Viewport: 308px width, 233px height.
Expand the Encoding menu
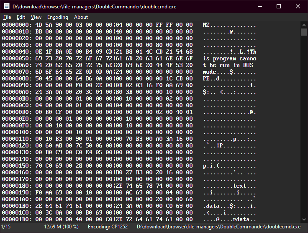coord(57,17)
